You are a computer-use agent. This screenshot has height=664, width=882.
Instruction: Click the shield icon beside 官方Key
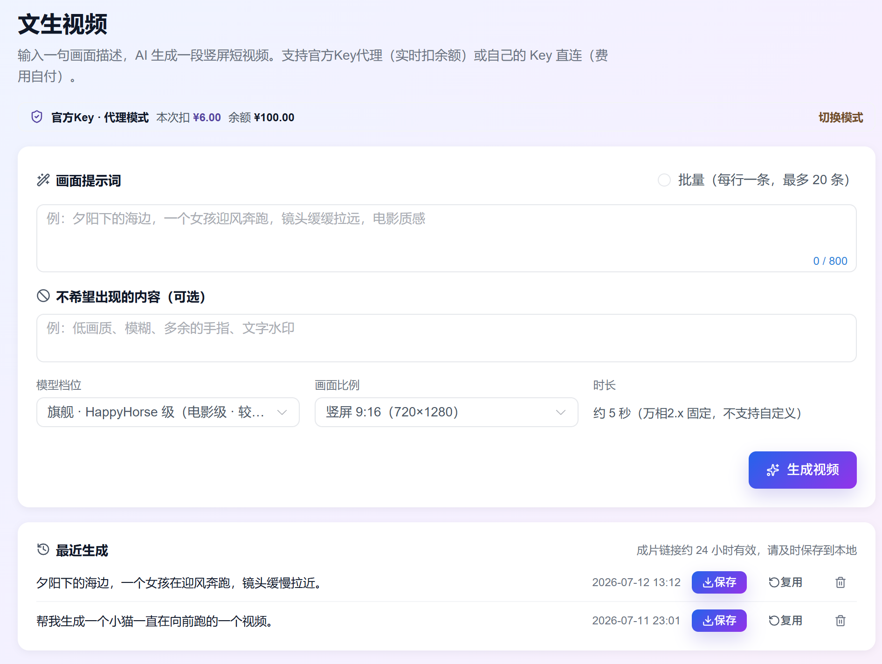37,117
